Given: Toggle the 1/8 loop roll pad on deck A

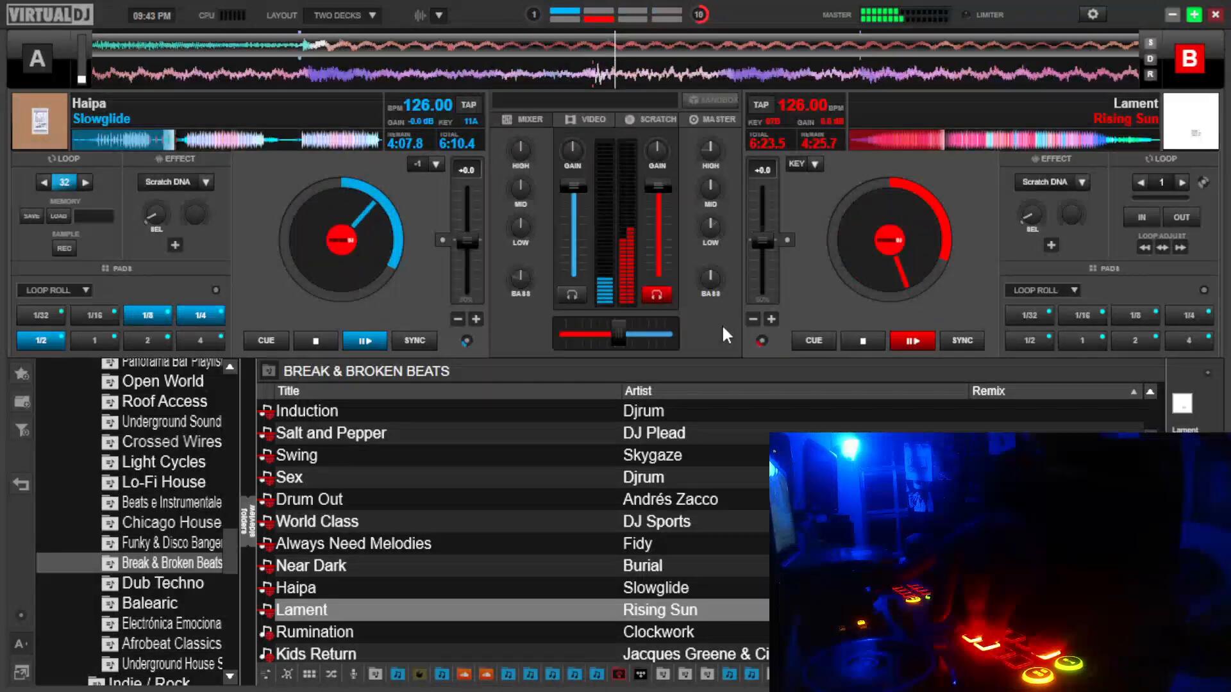Looking at the screenshot, I should click(x=147, y=315).
